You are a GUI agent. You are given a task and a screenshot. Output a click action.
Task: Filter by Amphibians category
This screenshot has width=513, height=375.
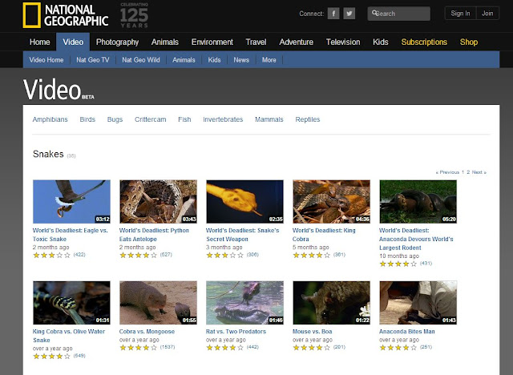click(50, 119)
